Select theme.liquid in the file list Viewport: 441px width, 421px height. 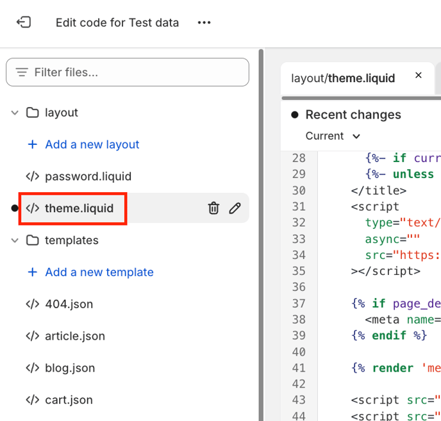click(79, 208)
